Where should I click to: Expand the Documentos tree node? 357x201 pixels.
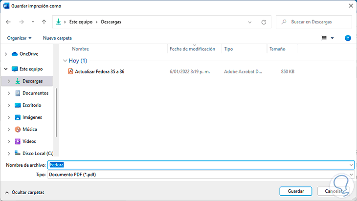(9, 93)
